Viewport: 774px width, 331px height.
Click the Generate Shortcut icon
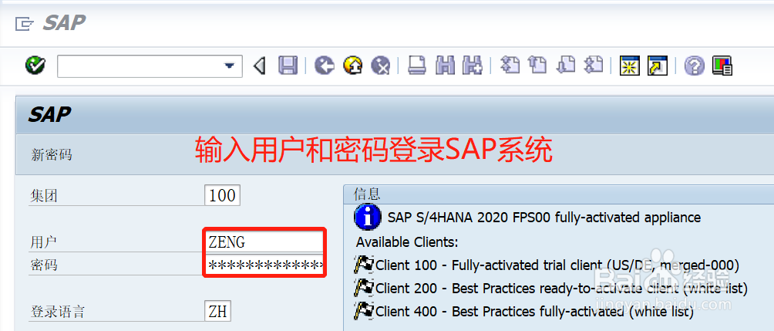click(x=657, y=66)
